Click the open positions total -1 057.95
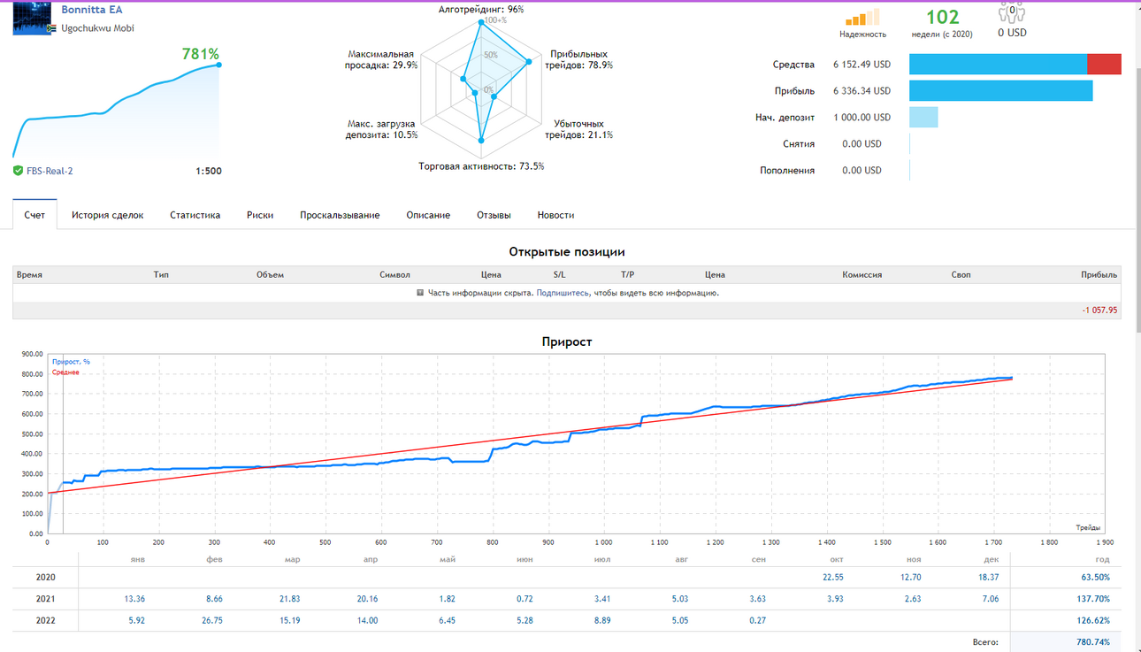The image size is (1141, 652). click(x=1099, y=311)
